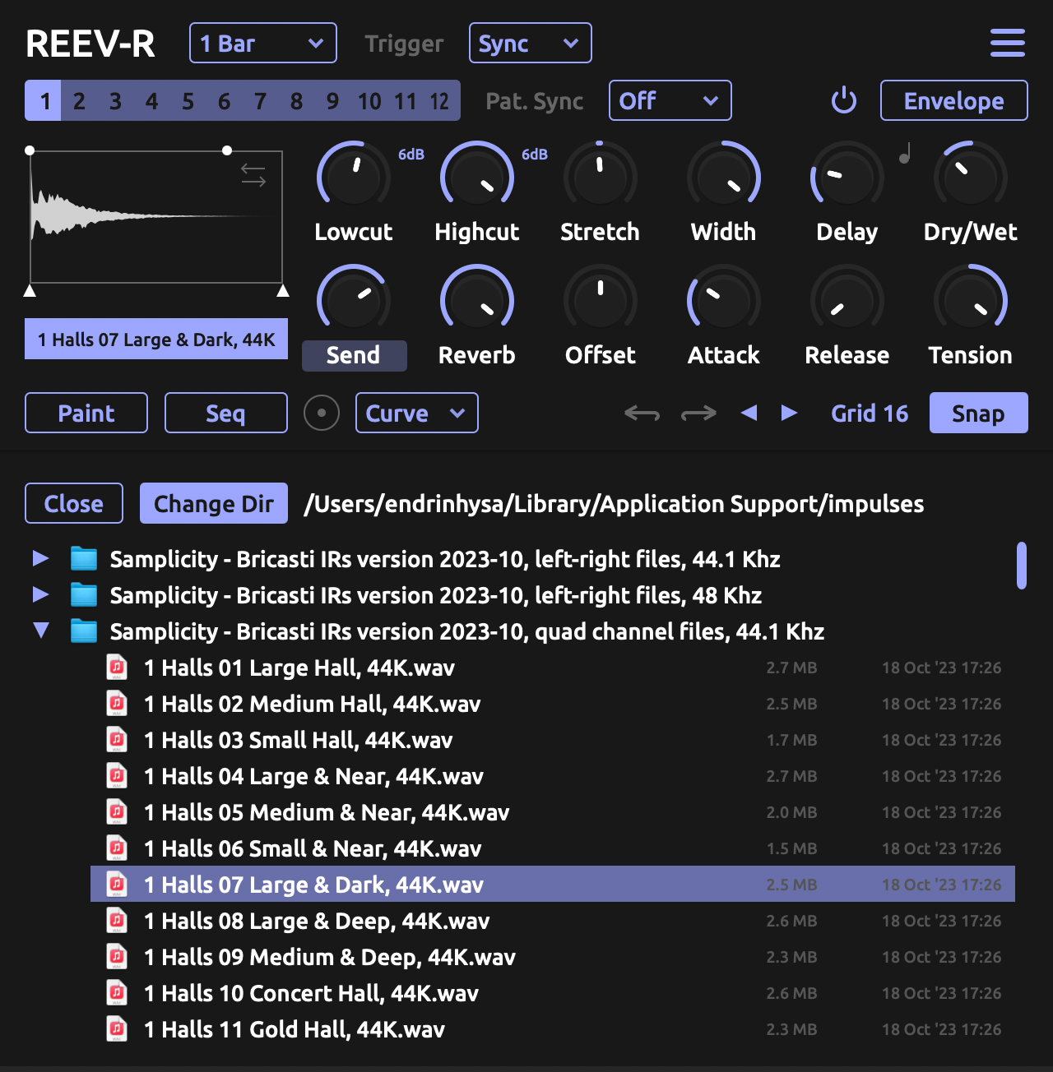Image resolution: width=1053 pixels, height=1072 pixels.
Task: Click the folder icon of the quad channel set
Action: click(x=84, y=631)
